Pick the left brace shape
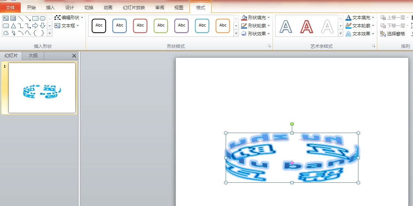The height and width of the screenshot is (206, 413). pos(35,33)
